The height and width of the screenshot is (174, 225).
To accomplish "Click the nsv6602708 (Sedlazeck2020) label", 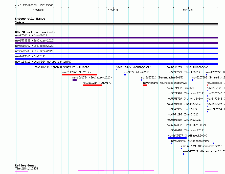I will click(35, 51).
